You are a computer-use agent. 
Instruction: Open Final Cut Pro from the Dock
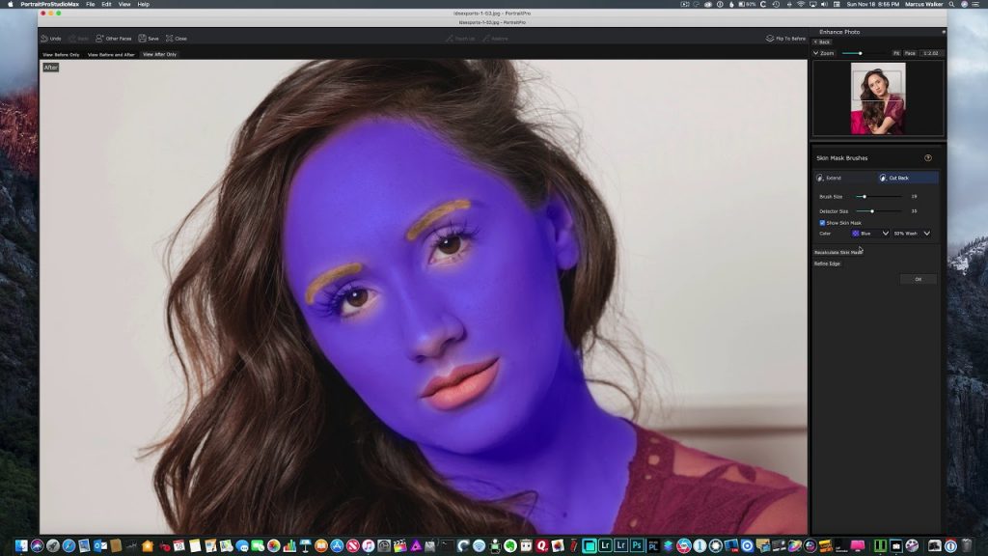coord(399,546)
